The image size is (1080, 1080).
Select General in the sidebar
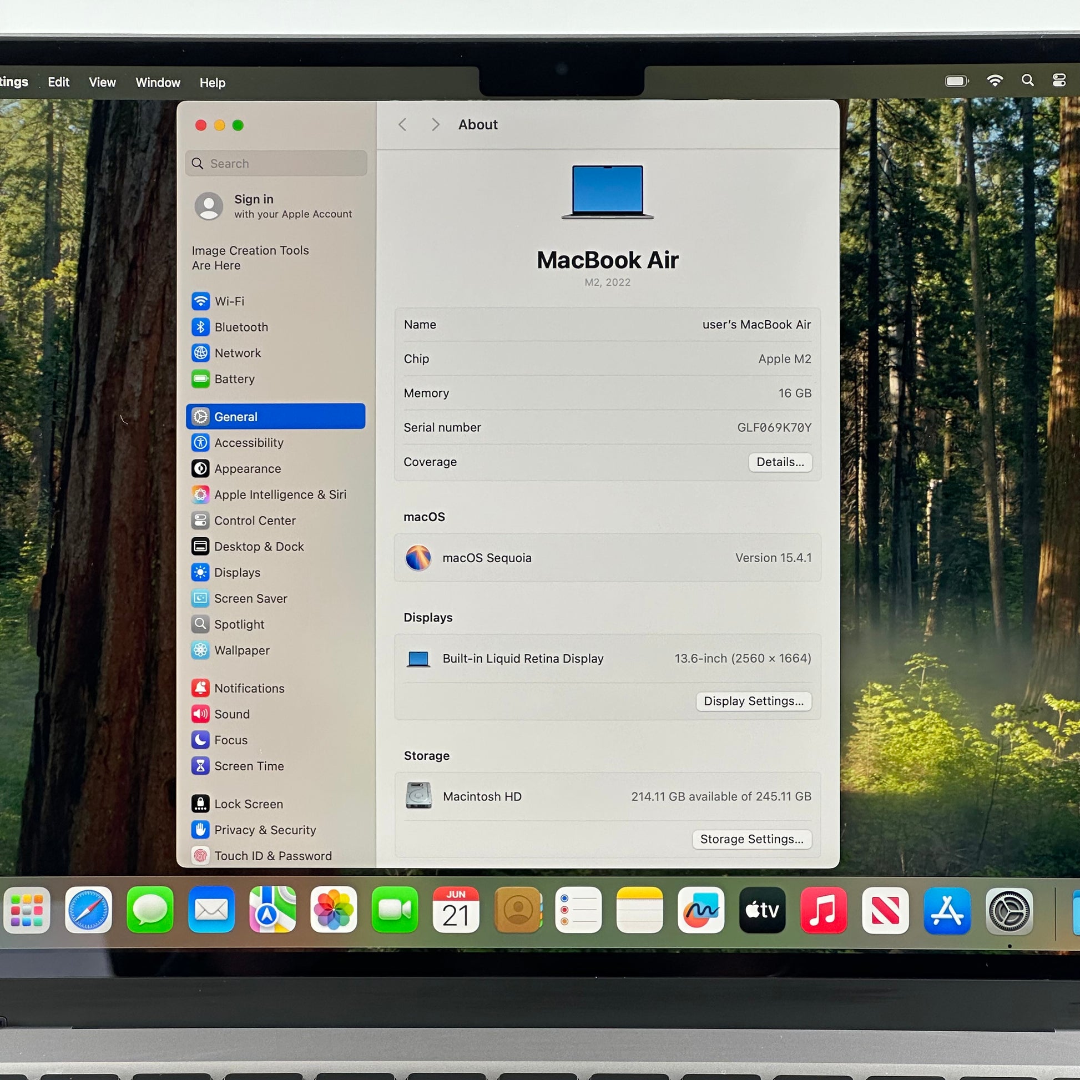276,416
